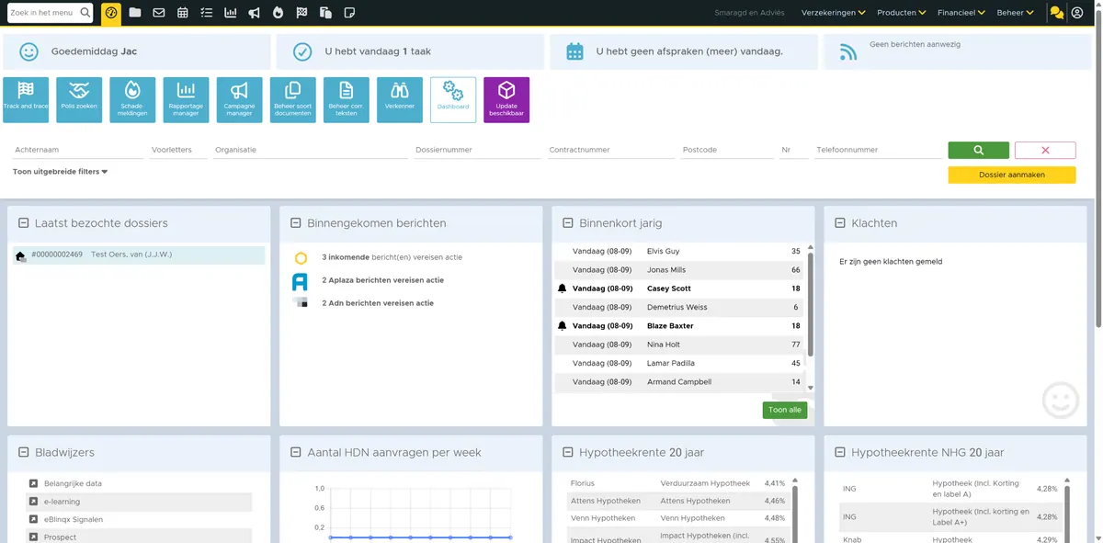Open the Schademeldingen tile

point(132,100)
